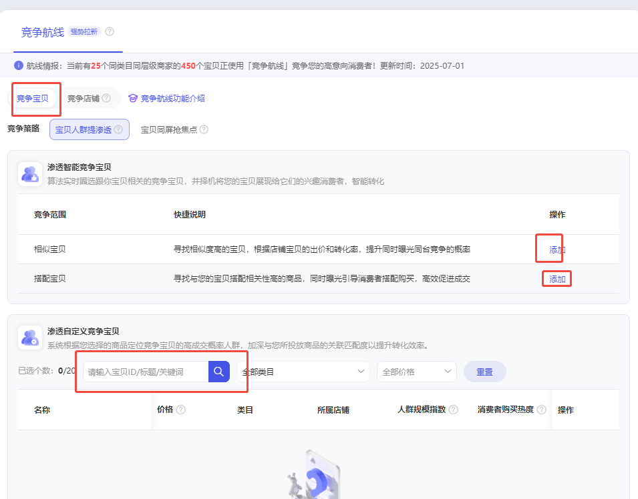This screenshot has width=638, height=499.
Task: Click help icon beside 消费者购买热度 column
Action: click(x=541, y=410)
